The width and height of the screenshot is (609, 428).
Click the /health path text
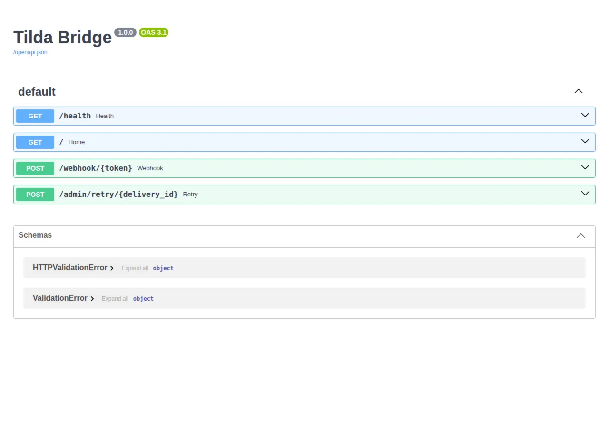[x=75, y=116]
